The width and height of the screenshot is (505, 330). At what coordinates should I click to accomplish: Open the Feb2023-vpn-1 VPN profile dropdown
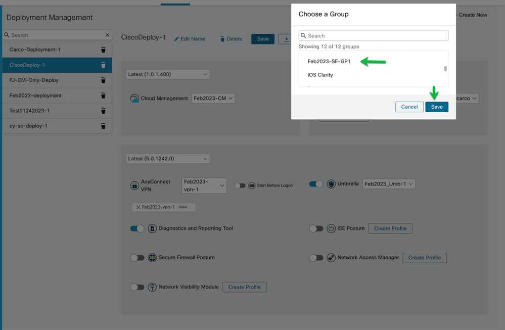click(x=204, y=185)
